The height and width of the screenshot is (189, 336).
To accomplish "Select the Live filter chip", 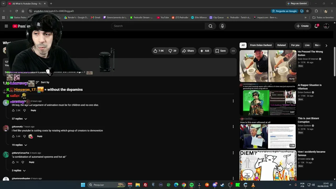I will [x=307, y=45].
